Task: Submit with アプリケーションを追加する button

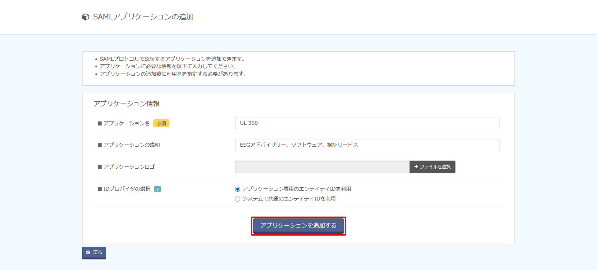Action: click(298, 226)
